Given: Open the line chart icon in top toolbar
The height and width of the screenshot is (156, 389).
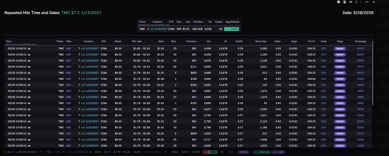Looking at the screenshot, I should [x=367, y=2].
